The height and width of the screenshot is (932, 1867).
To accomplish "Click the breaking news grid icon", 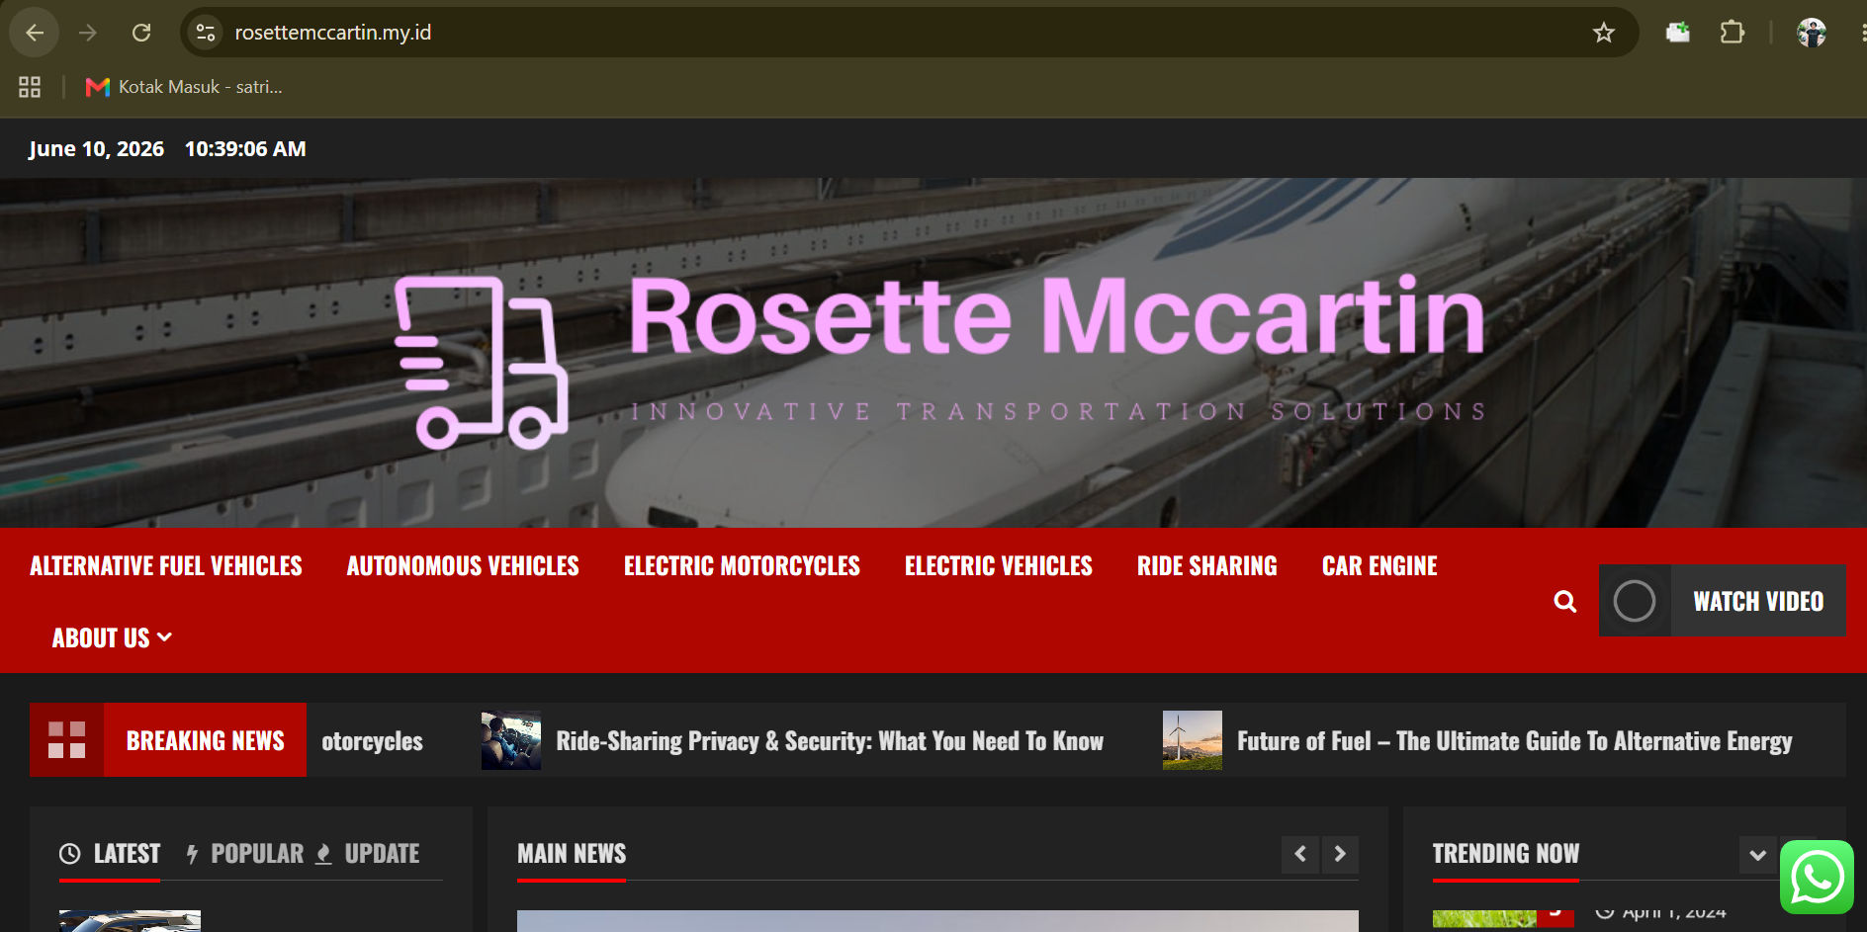I will click(66, 739).
